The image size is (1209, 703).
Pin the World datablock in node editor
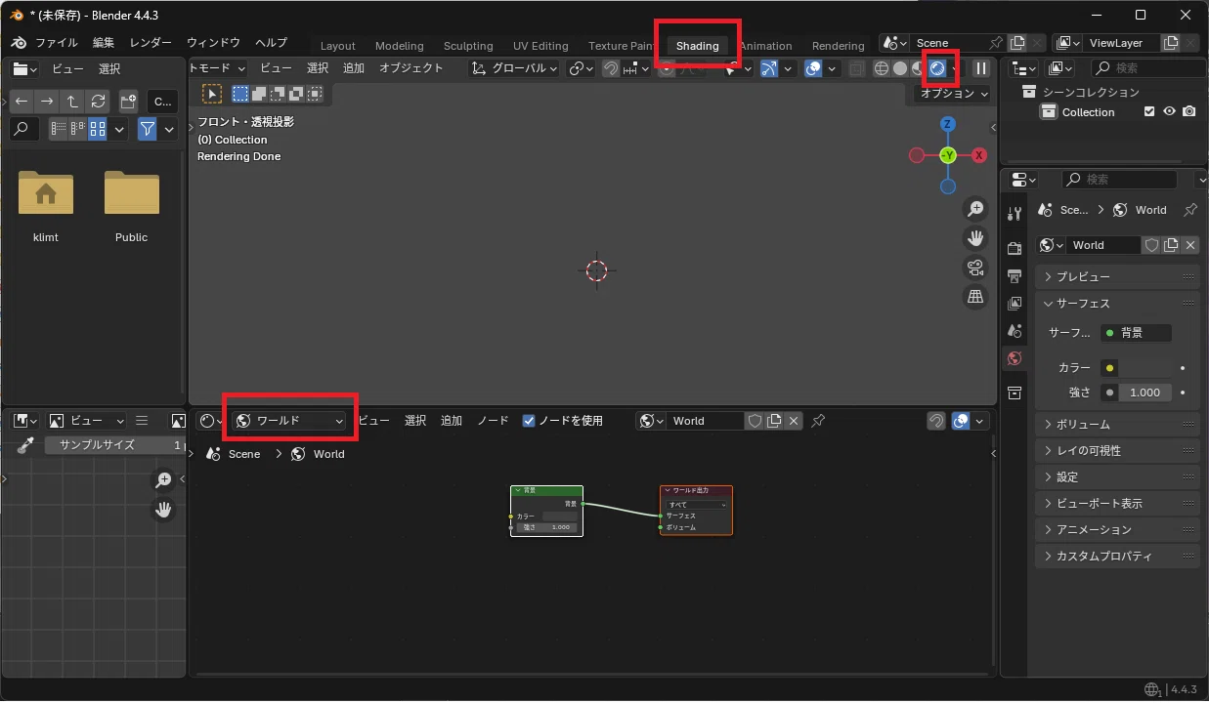819,421
